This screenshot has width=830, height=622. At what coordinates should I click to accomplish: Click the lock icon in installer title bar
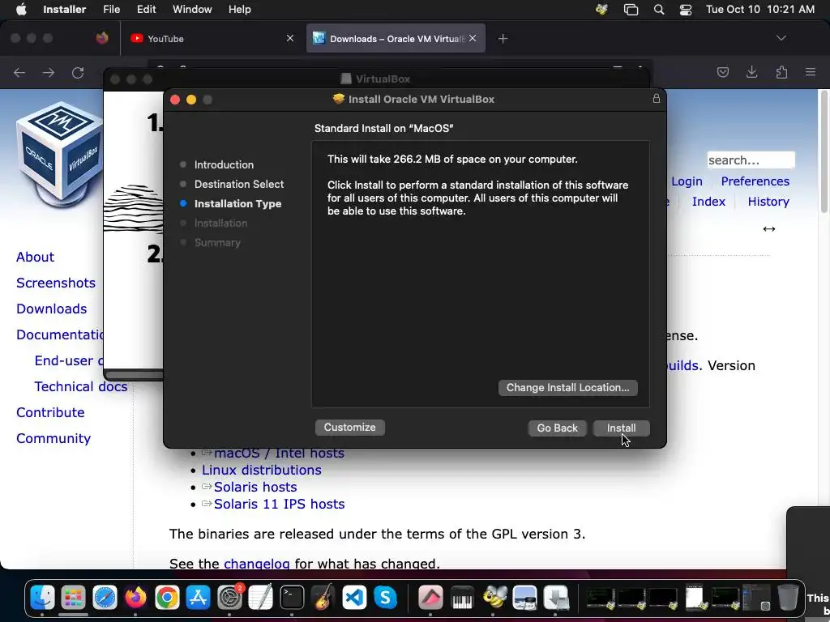[x=657, y=99]
